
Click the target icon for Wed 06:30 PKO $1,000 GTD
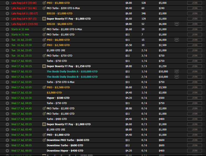click(x=44, y=135)
